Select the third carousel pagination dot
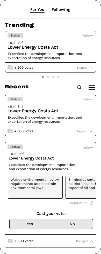 pyautogui.click(x=53, y=77)
